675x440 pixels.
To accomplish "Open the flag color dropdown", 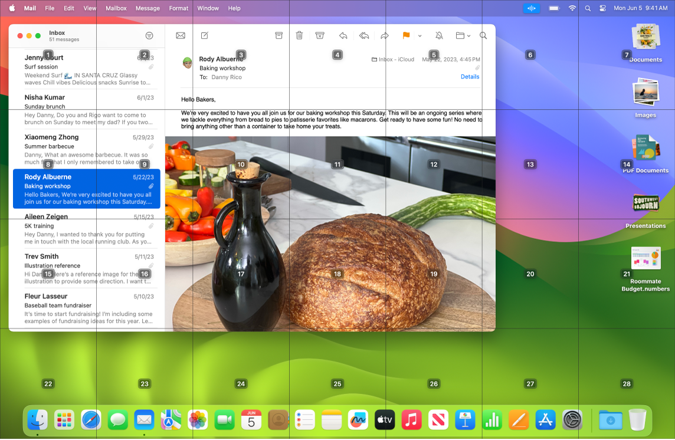I will [x=419, y=35].
